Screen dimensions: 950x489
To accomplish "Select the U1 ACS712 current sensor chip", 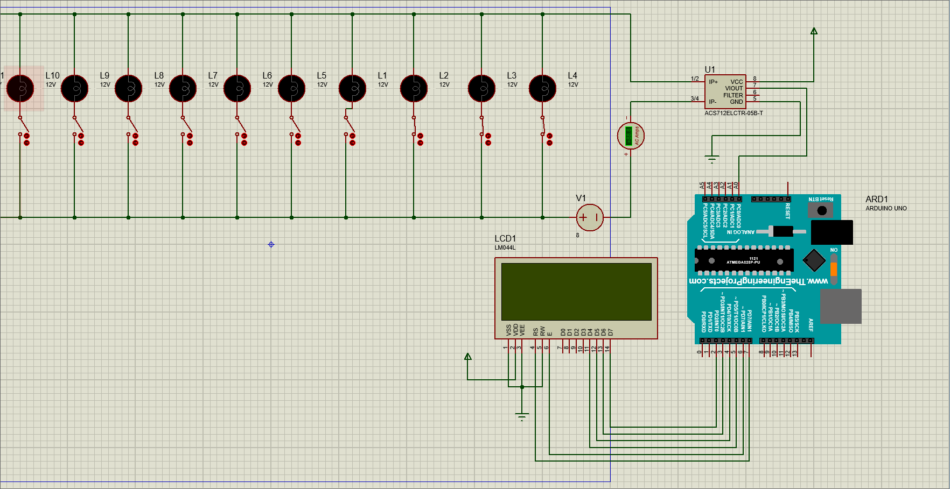I will pyautogui.click(x=725, y=91).
